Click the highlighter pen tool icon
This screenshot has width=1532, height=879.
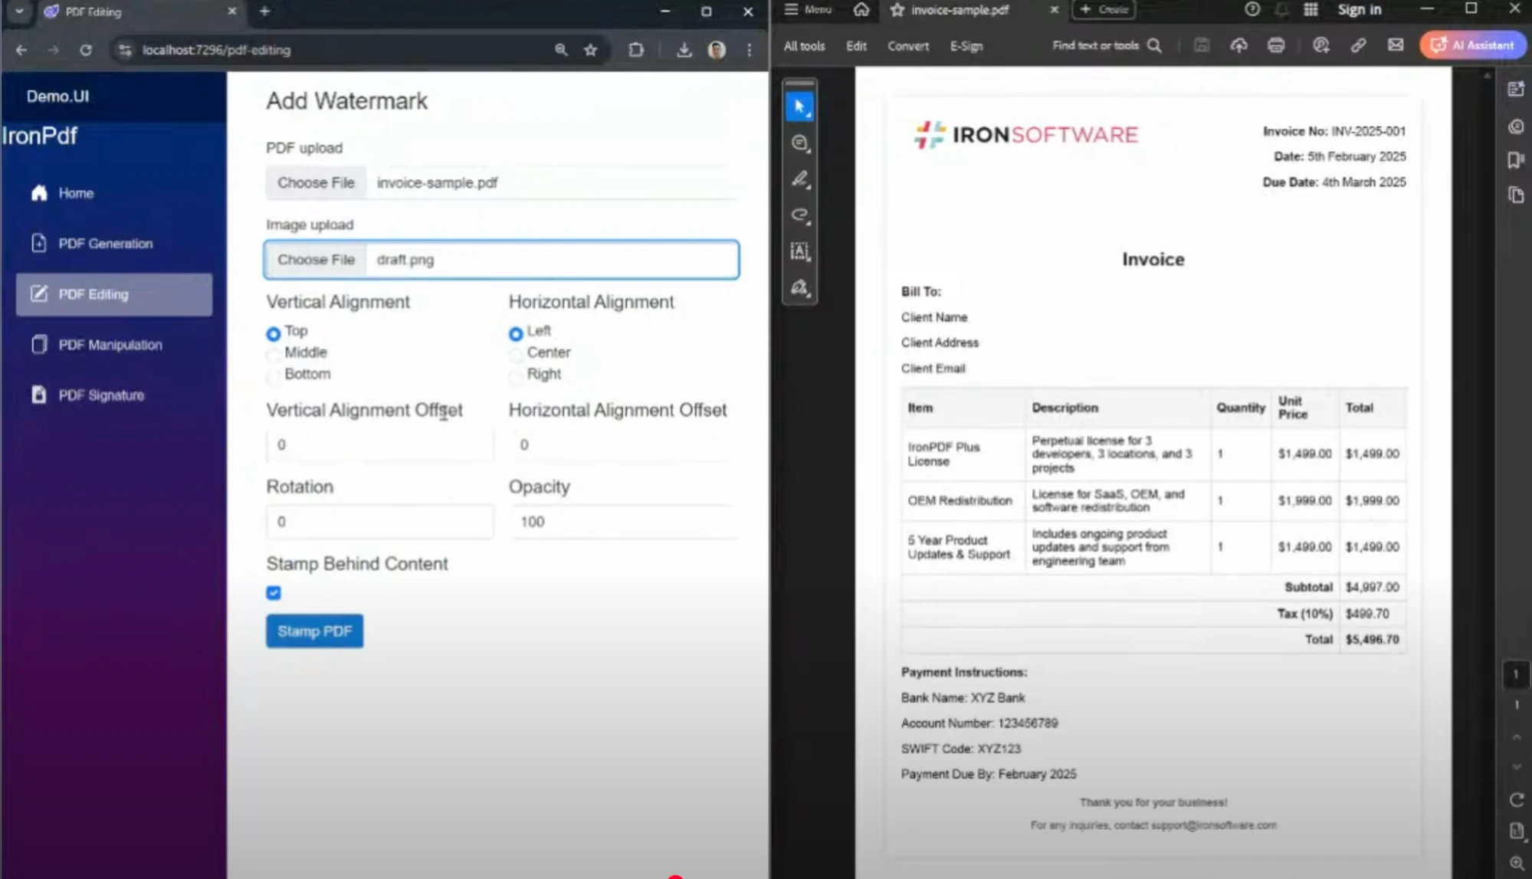799,179
